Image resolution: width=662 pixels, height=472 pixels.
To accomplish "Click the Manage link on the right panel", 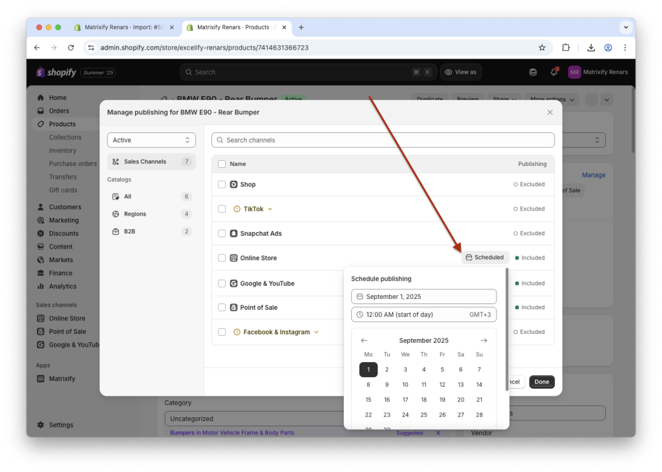I will click(x=593, y=174).
